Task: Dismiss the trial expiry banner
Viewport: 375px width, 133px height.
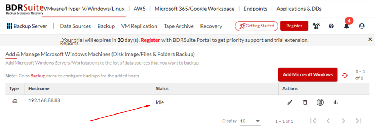Action: coord(370,39)
